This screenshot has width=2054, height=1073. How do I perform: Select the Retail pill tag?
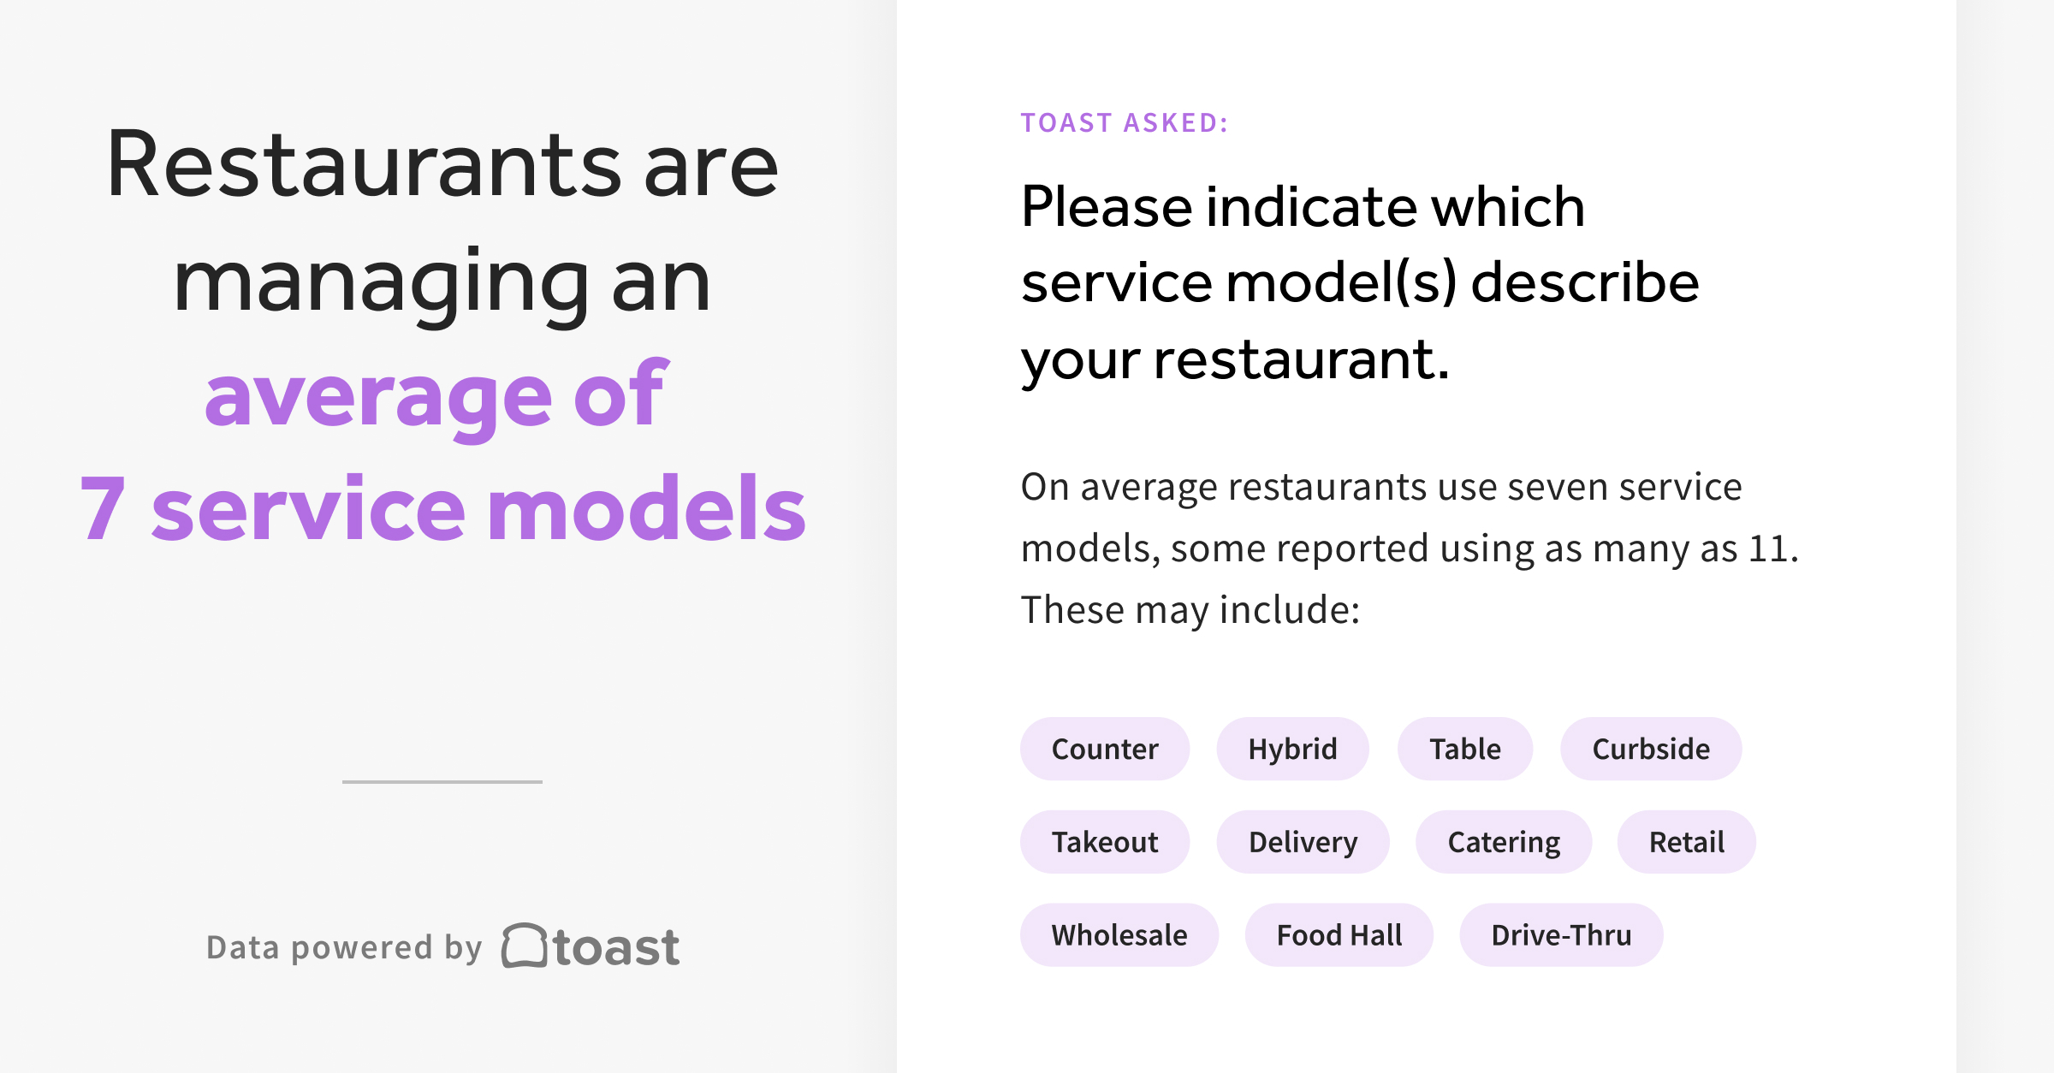coord(1686,842)
